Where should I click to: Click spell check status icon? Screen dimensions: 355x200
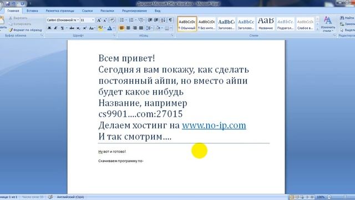(50, 197)
